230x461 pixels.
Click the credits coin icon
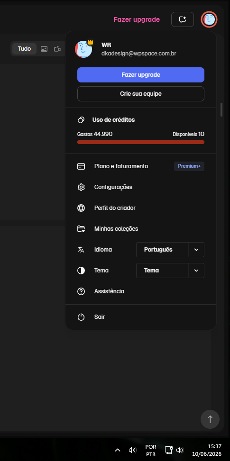[81, 120]
